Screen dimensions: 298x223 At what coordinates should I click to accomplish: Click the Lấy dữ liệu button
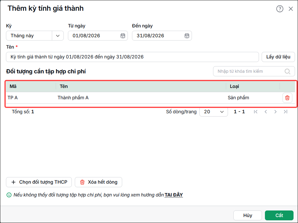[278, 57]
